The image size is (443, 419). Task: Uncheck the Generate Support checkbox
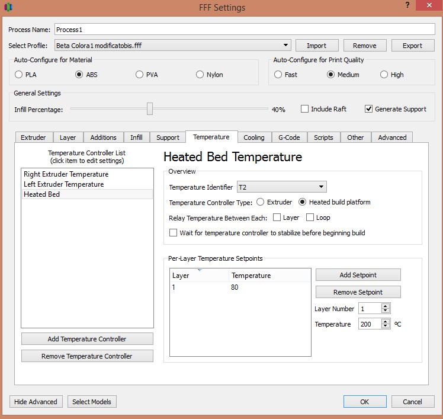pos(369,109)
